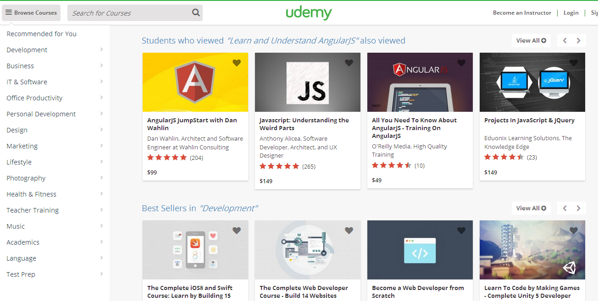Click title 'Become a Web Developer from Scratch'
598x301 pixels.
418,292
